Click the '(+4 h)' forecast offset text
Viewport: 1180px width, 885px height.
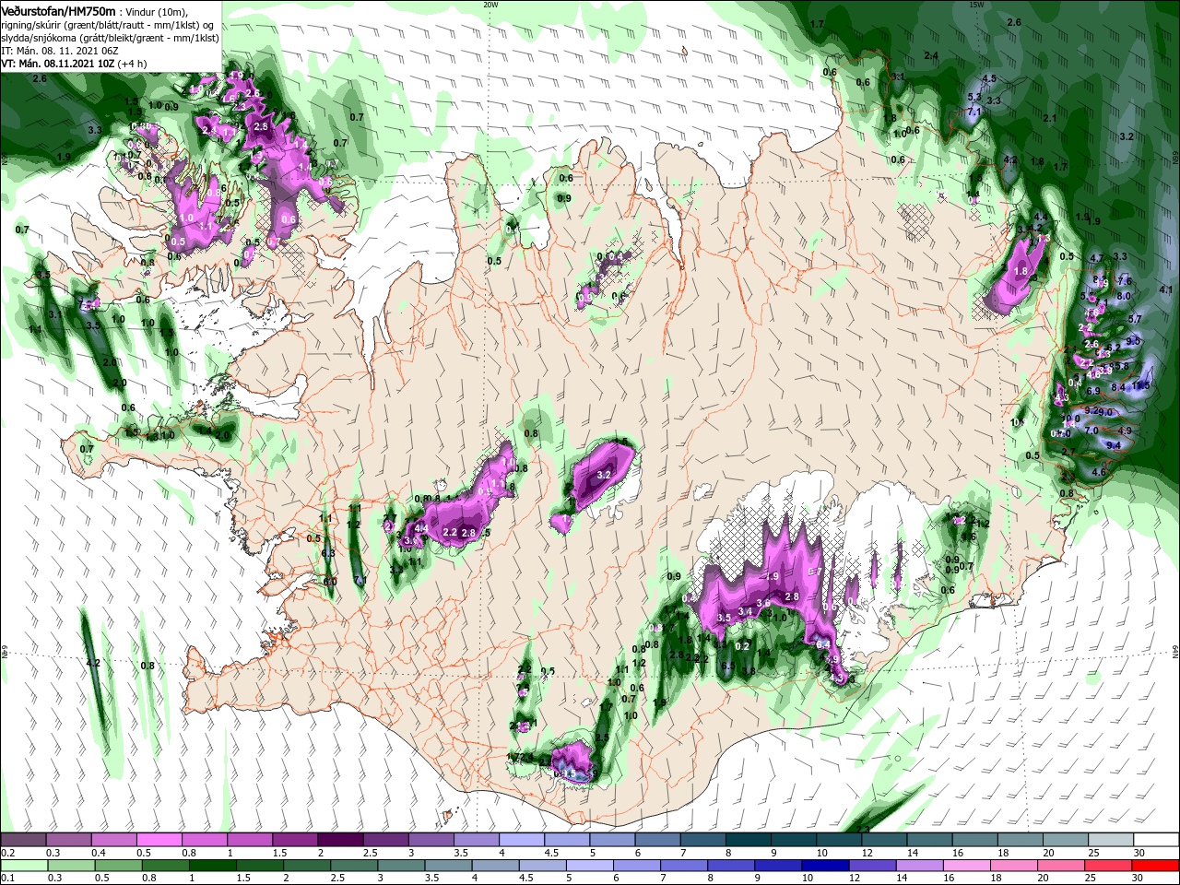pos(134,65)
